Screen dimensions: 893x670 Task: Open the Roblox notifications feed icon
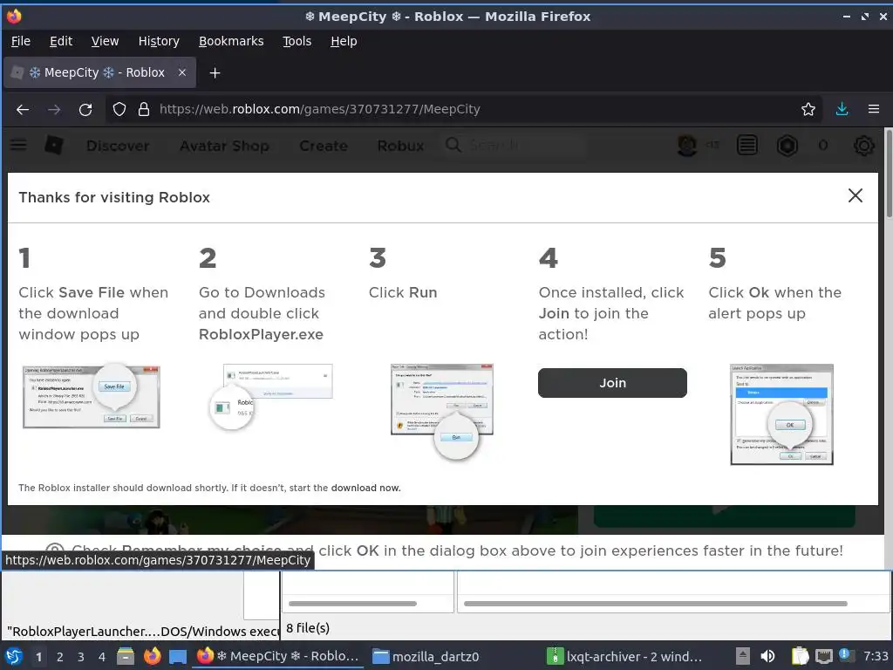[747, 146]
